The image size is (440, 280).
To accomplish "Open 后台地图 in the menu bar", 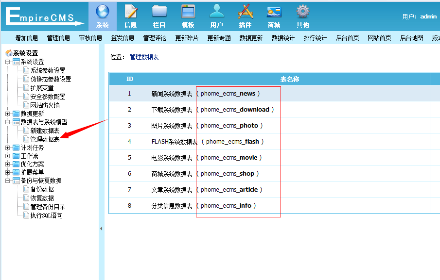I will coord(412,38).
